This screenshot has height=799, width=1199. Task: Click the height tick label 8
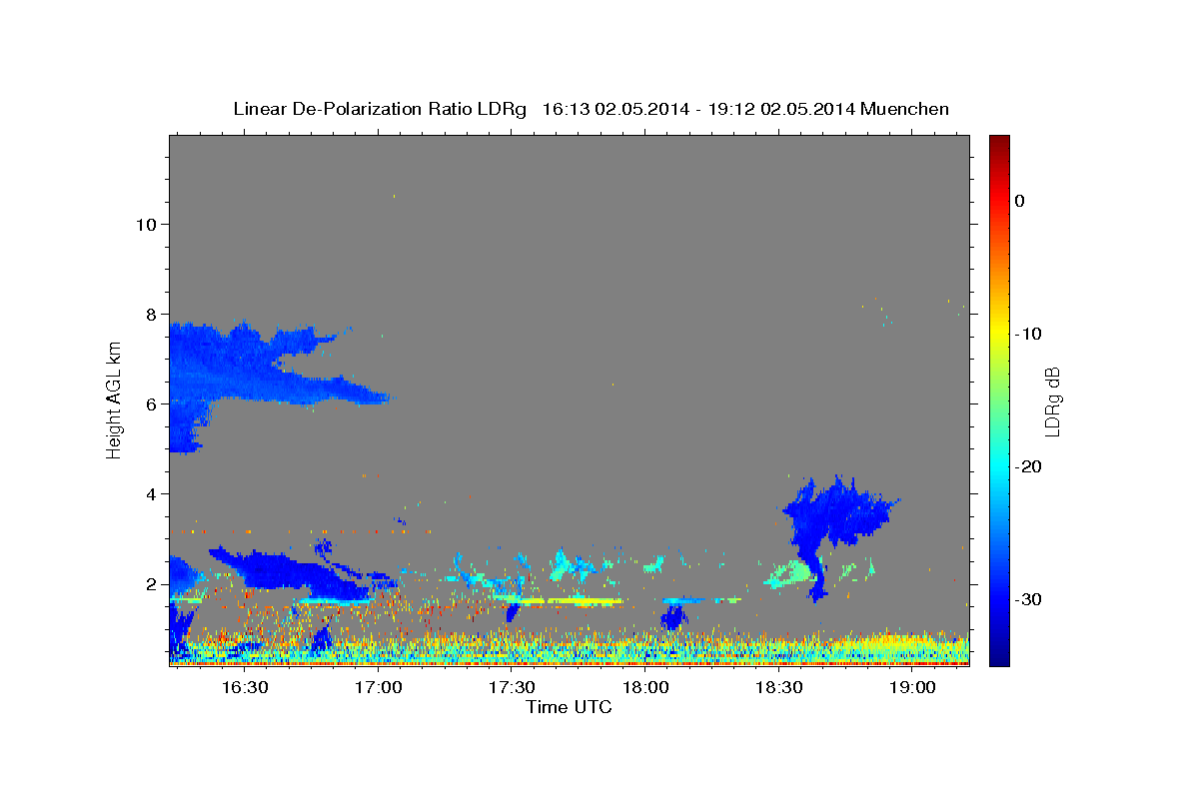[x=152, y=314]
